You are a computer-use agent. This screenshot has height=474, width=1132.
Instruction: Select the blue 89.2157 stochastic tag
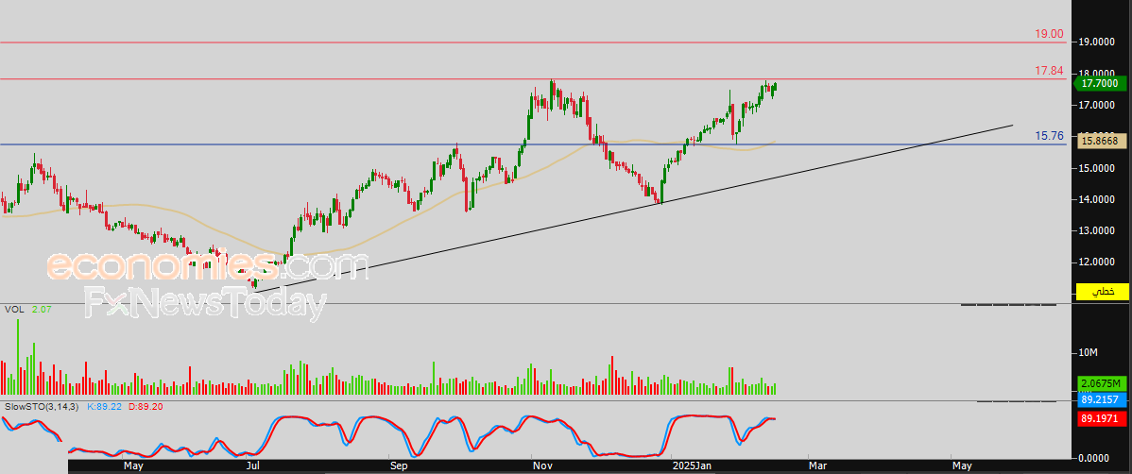1103,398
